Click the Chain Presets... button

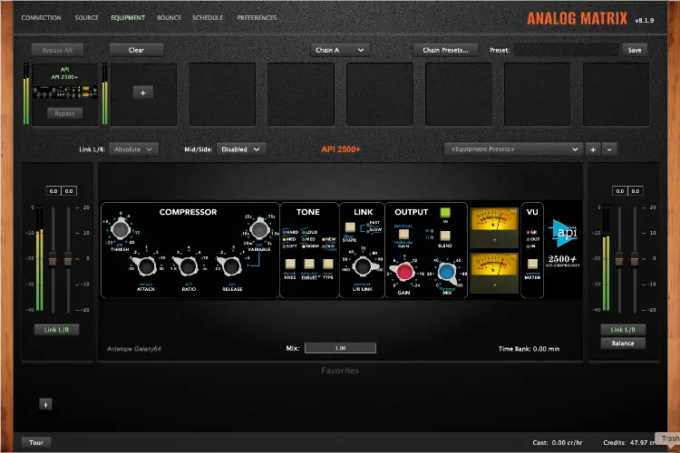[x=445, y=50]
